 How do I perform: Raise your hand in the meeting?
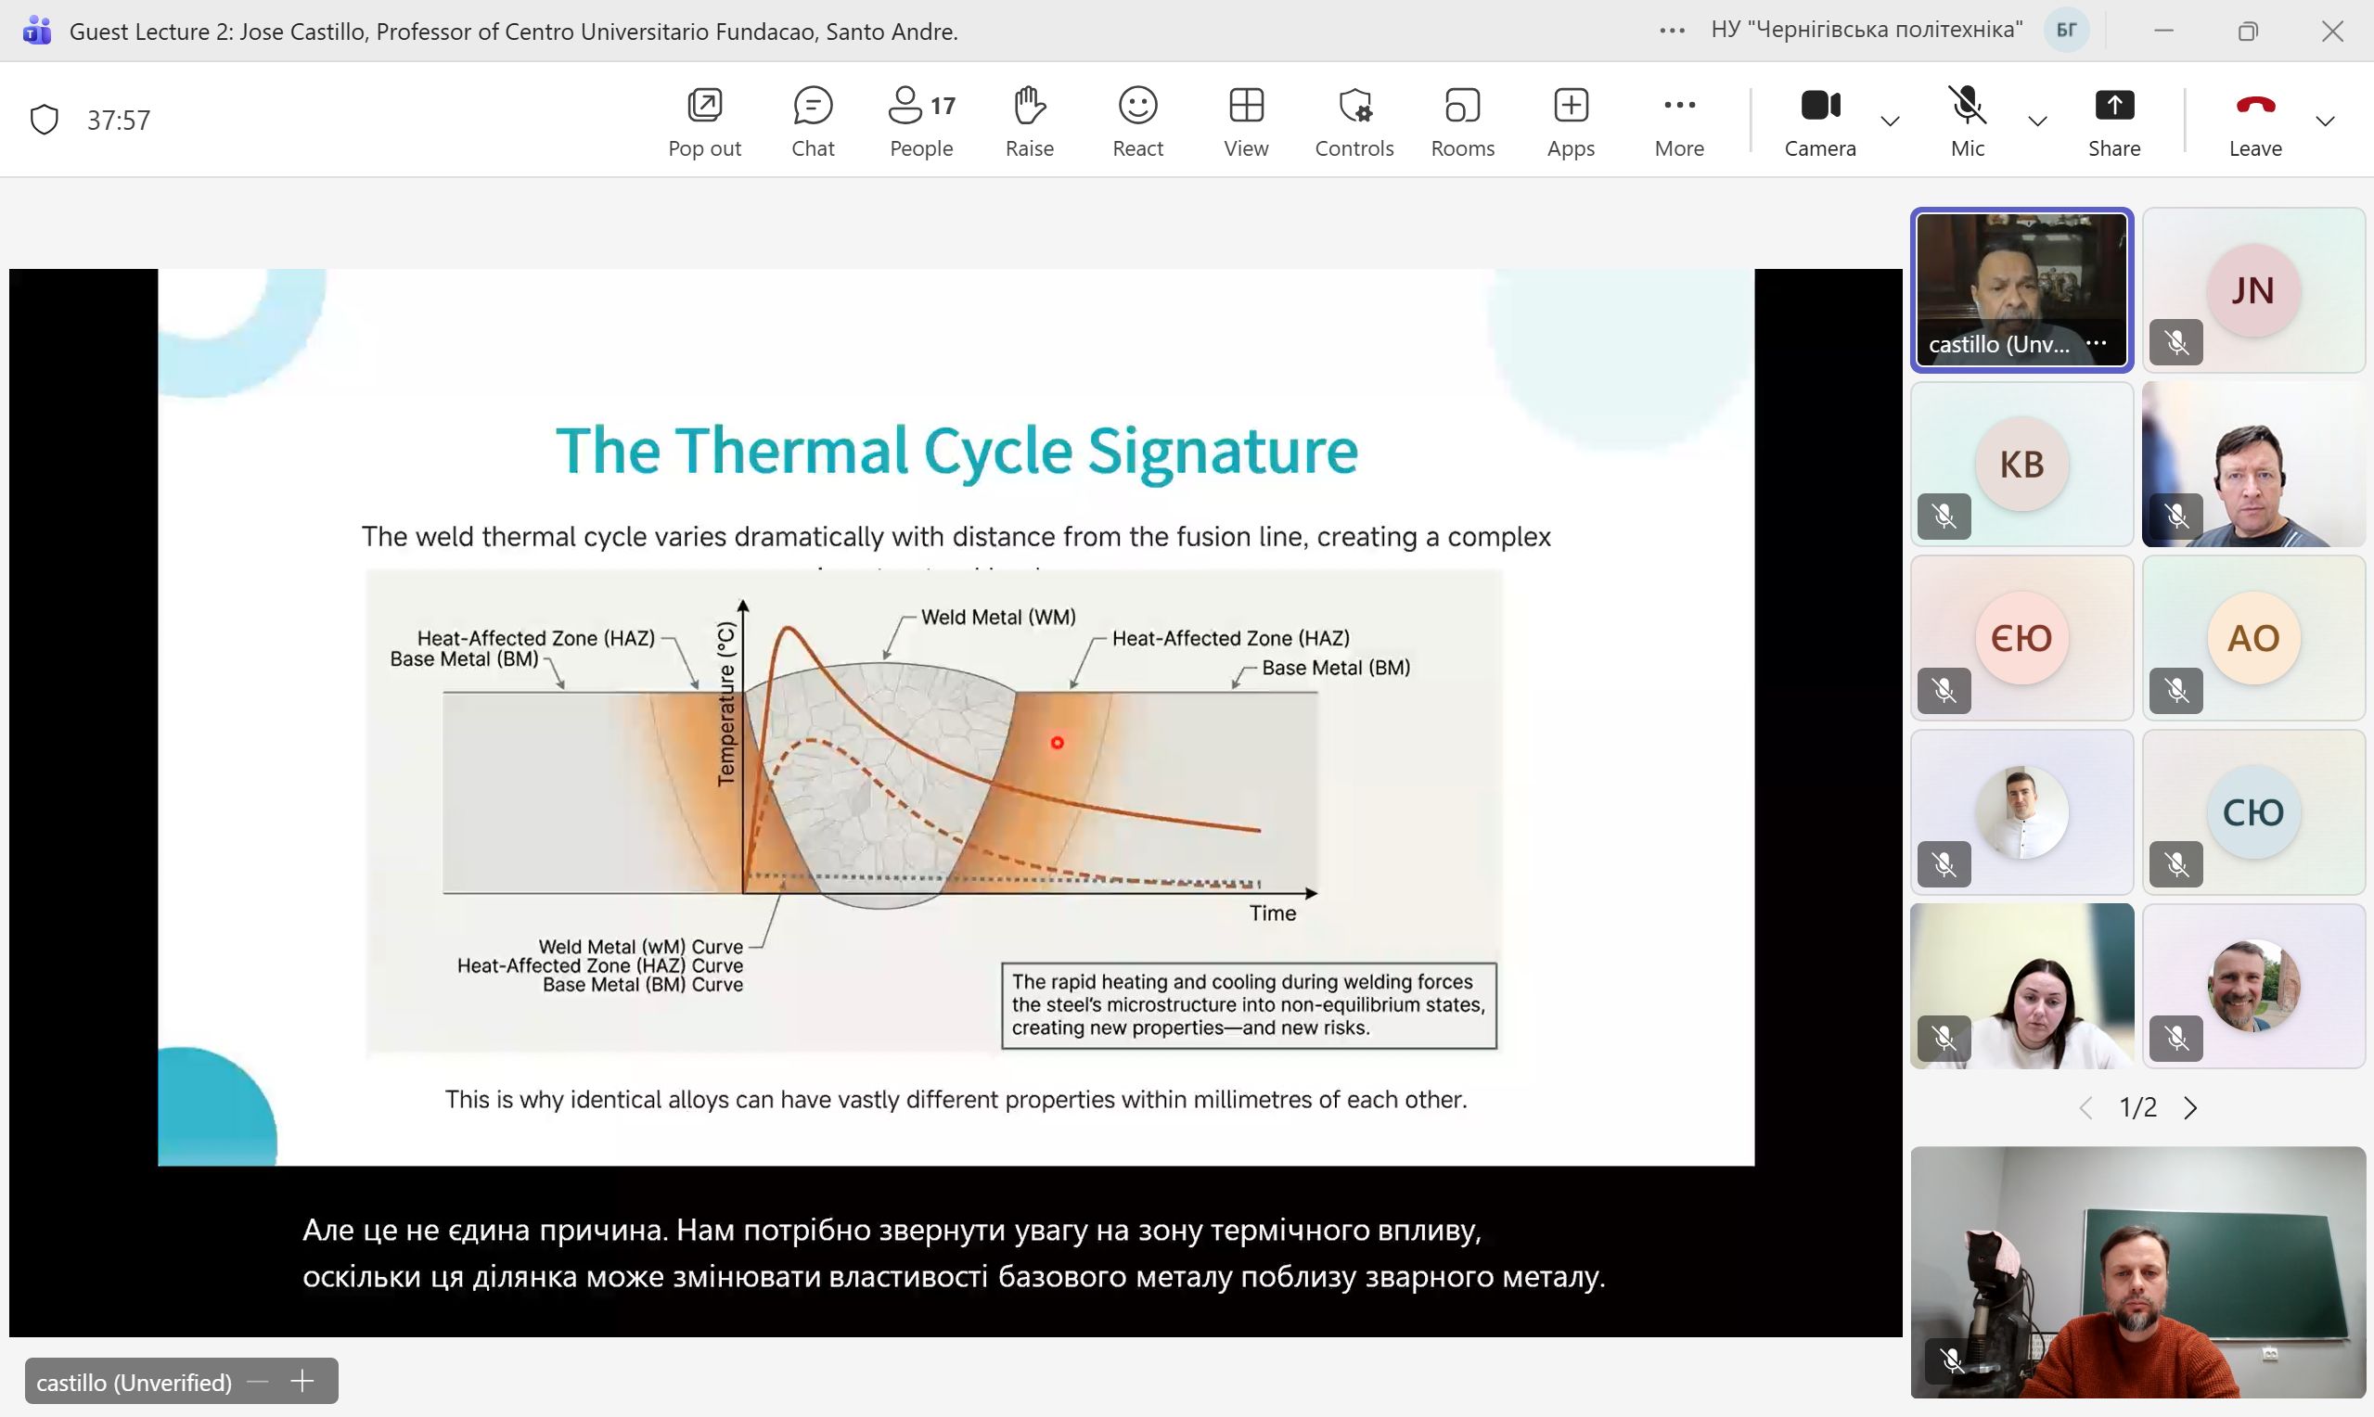click(1029, 121)
